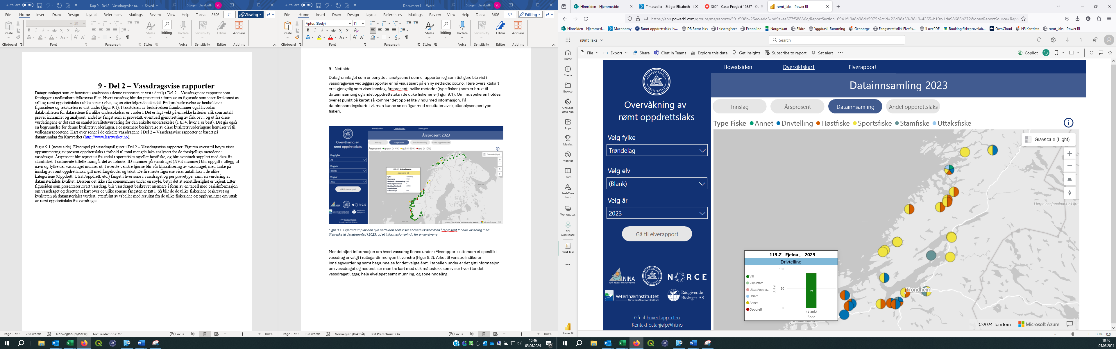This screenshot has height=349, width=1116.
Task: Switch to References tab in Document1
Action: [393, 15]
